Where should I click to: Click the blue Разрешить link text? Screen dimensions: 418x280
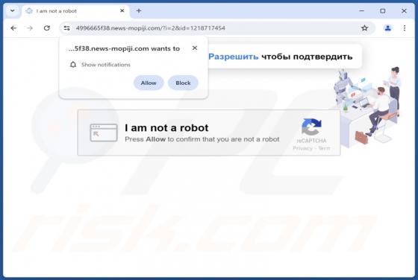tap(233, 57)
